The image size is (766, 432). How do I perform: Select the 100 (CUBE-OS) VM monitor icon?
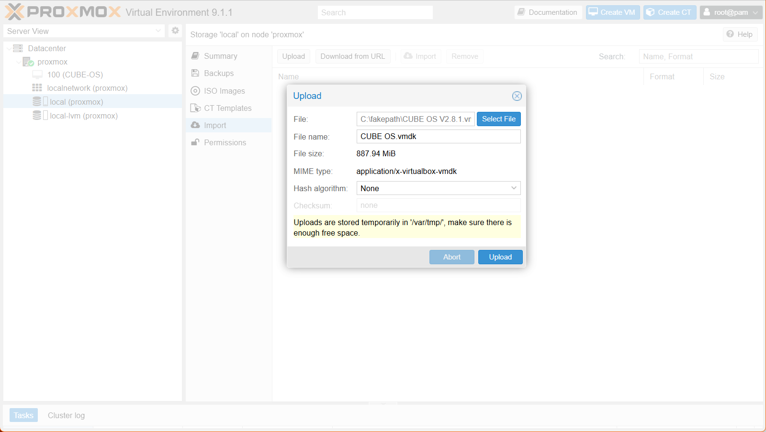pos(37,75)
